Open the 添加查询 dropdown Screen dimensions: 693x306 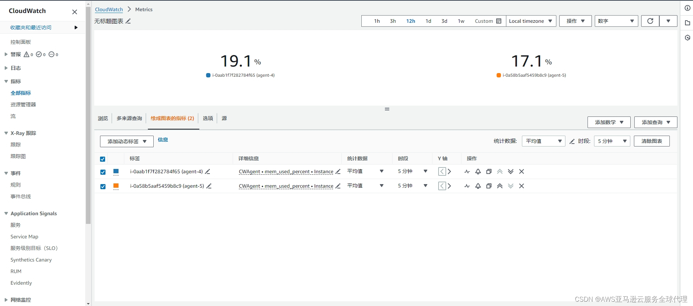[x=656, y=122]
